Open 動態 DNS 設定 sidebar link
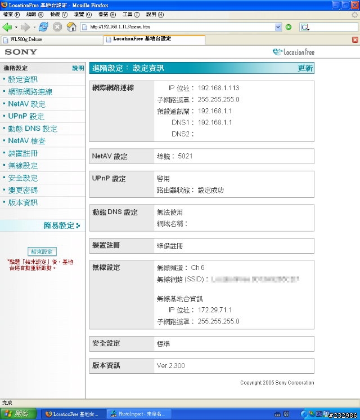This screenshot has width=360, height=420. pyautogui.click(x=33, y=129)
